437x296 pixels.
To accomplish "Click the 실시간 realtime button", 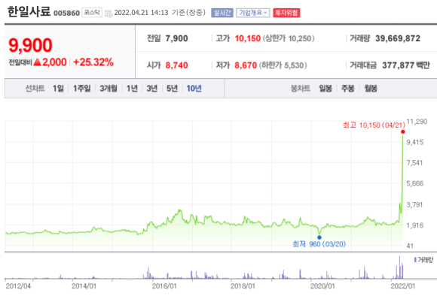I will [x=222, y=13].
